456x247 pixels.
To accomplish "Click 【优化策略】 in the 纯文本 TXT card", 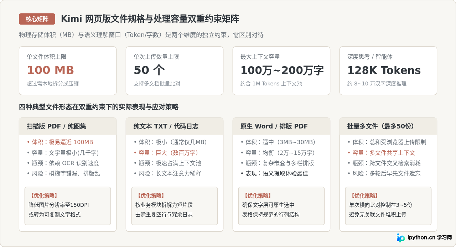I will pos(151,195).
